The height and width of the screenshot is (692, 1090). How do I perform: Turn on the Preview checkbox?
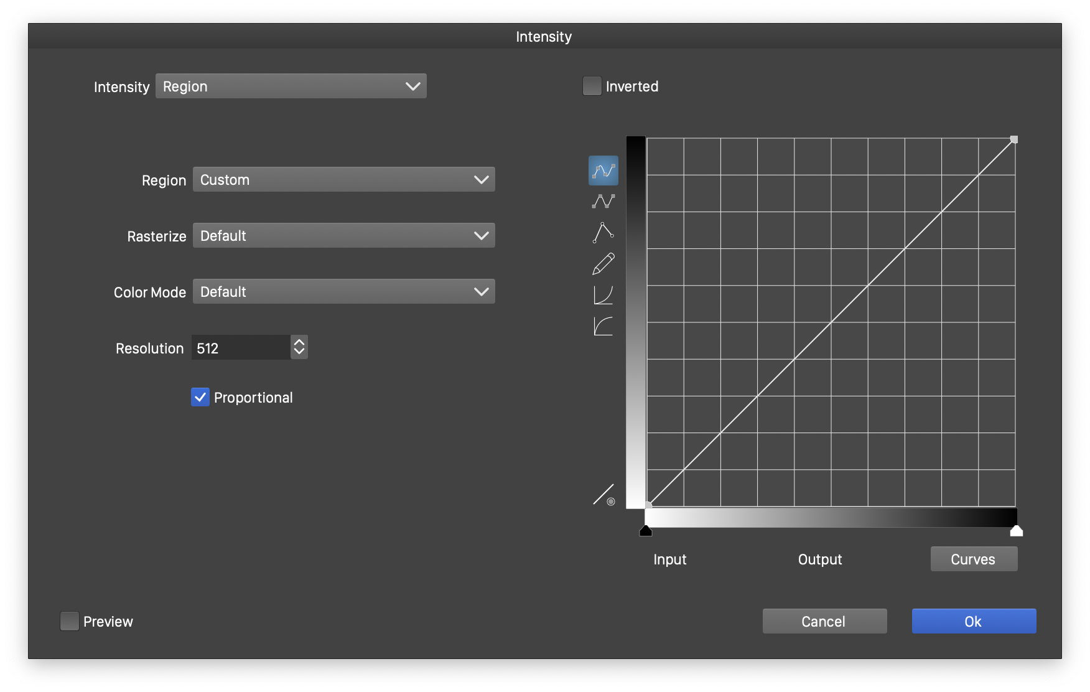70,621
